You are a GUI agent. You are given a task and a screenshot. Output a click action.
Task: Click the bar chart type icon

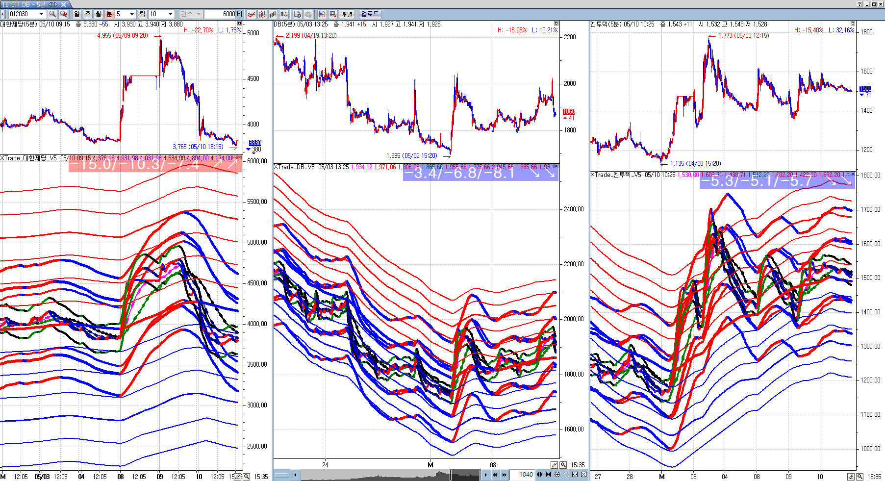pyautogui.click(x=273, y=14)
